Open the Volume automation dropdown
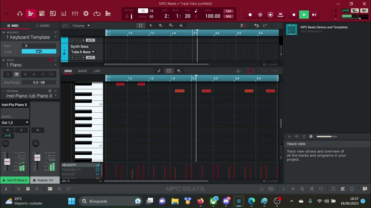This screenshot has width=371, height=208. click(81, 26)
